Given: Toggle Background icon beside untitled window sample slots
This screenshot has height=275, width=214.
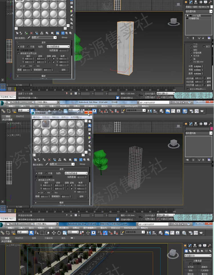Looking at the screenshot, I should (89, 129).
